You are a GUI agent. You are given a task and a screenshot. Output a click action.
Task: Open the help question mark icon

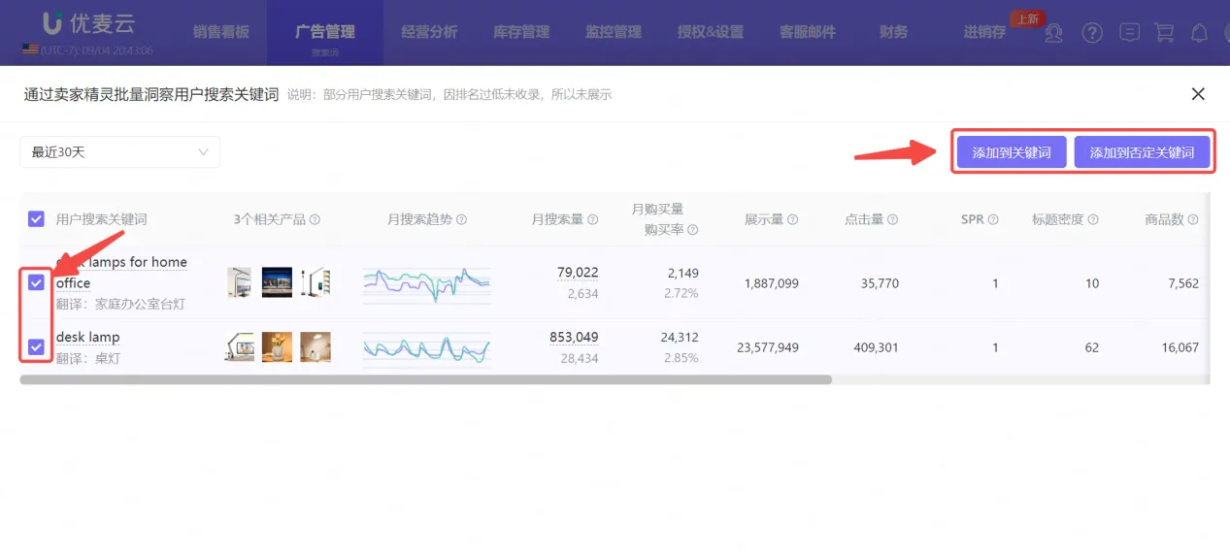(1092, 33)
